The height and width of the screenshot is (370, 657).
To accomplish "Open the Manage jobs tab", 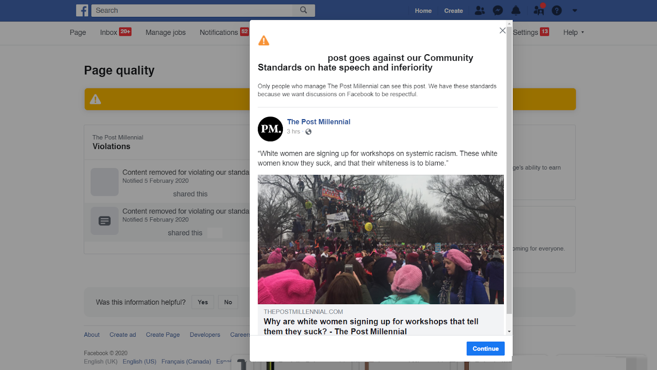I will coord(165,32).
